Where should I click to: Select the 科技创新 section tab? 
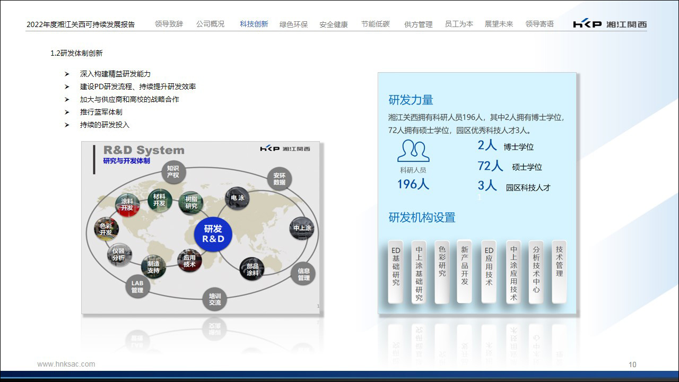254,24
